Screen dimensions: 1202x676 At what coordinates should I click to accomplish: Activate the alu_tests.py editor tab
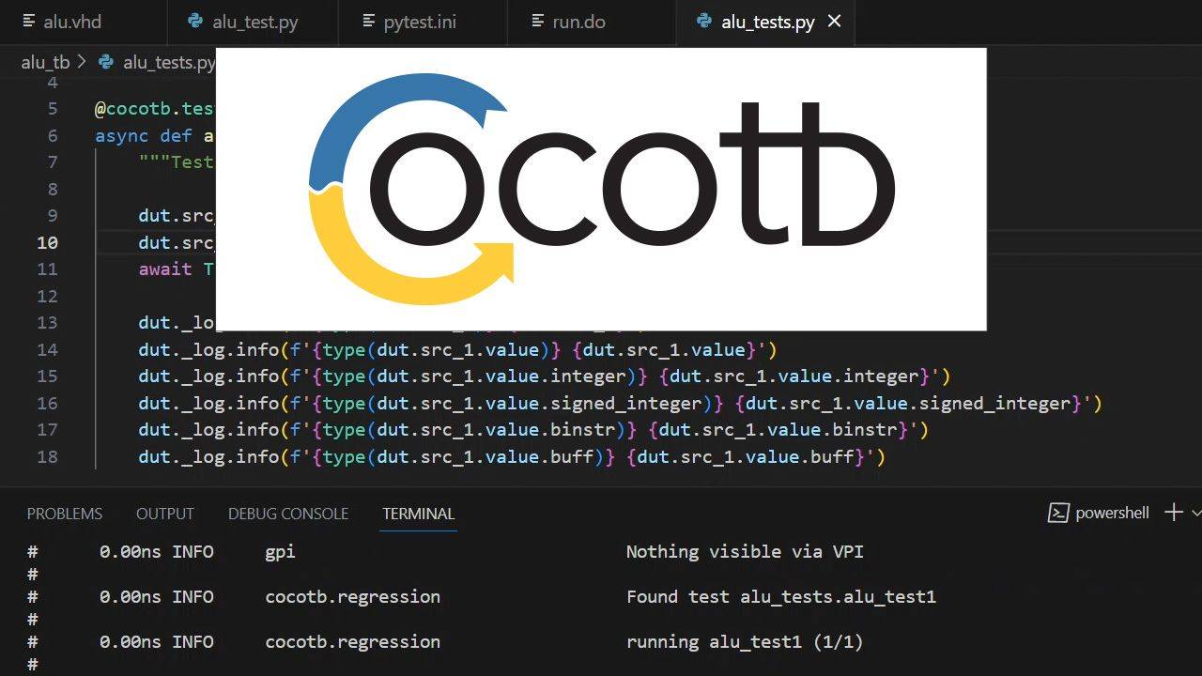[766, 22]
